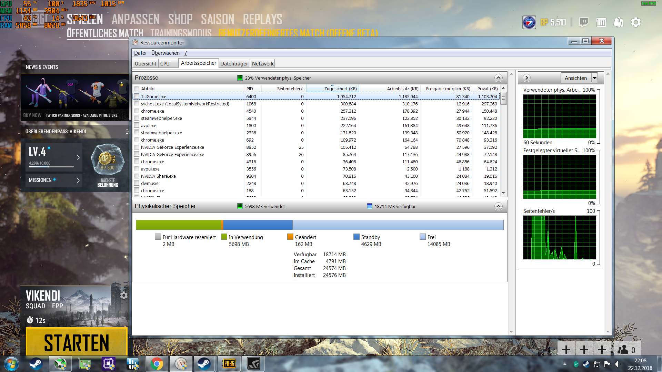662x372 pixels.
Task: Open the MISSIONEN button in the pass panel
Action: pos(54,180)
